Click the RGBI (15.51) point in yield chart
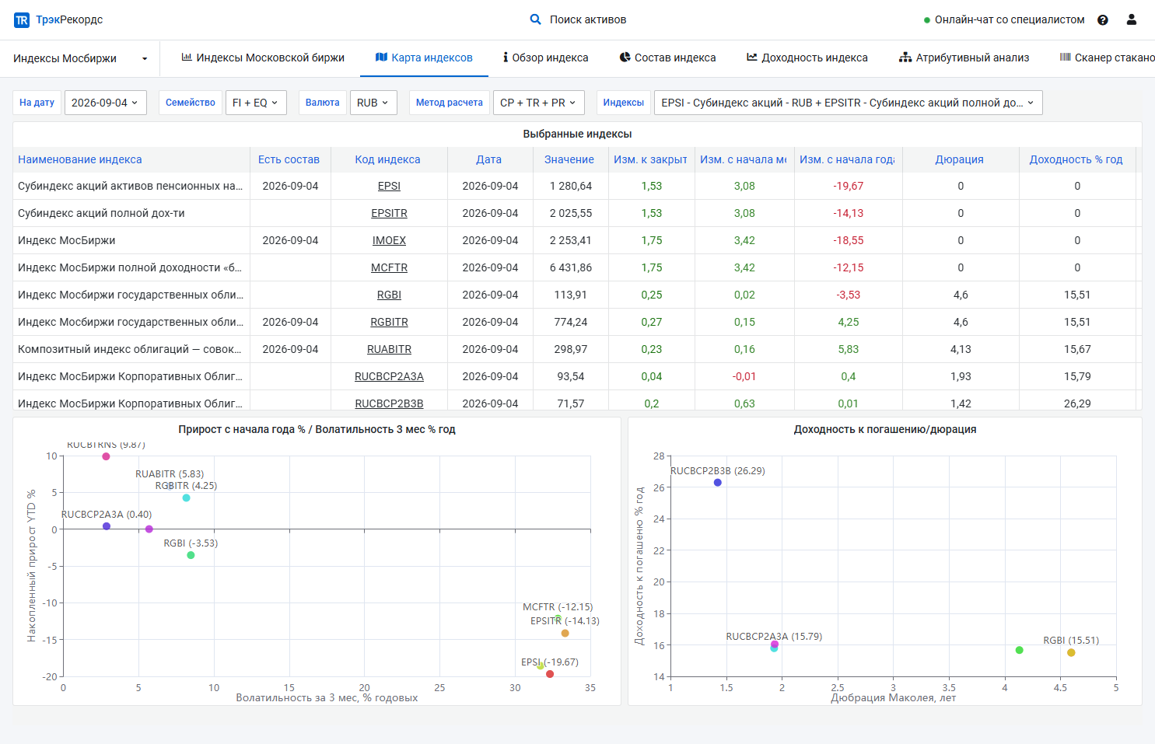Viewport: 1155px width, 744px height. (x=1071, y=652)
